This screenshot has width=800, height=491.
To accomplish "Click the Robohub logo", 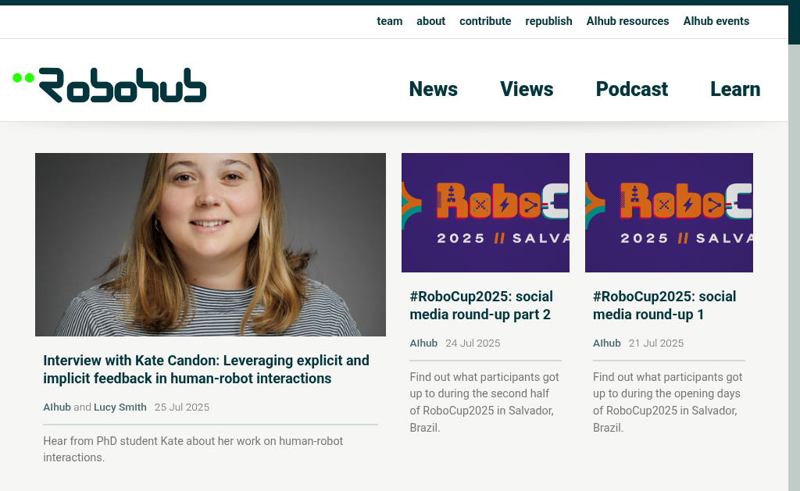I will (x=109, y=84).
